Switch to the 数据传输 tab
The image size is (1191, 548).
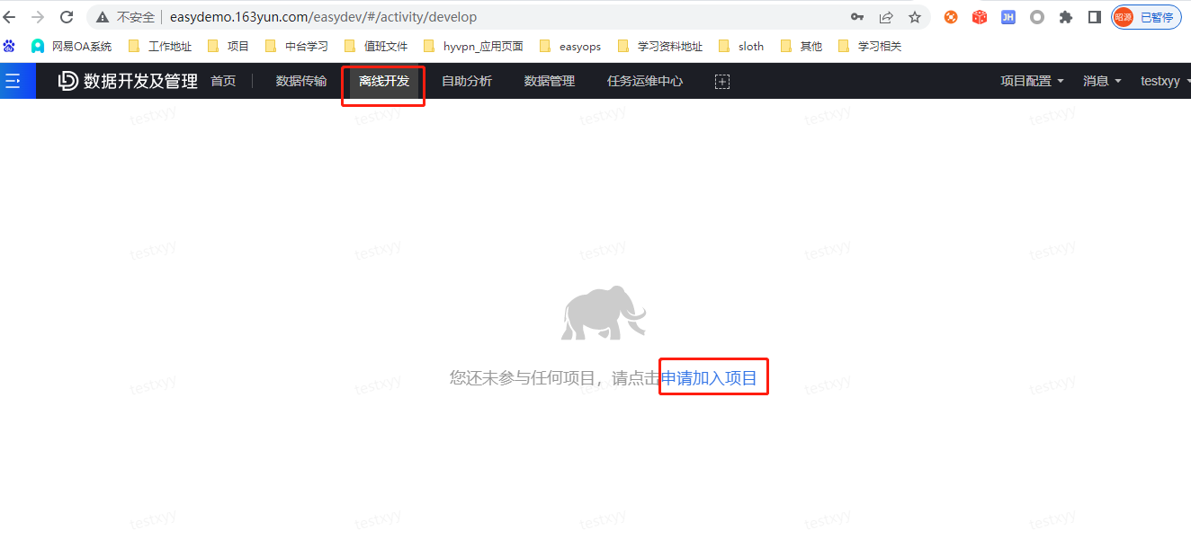click(x=300, y=80)
